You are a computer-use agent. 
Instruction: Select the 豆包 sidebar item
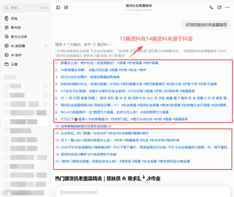coord(26,19)
